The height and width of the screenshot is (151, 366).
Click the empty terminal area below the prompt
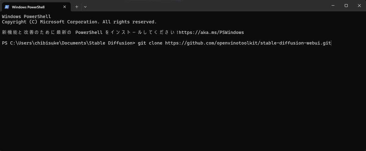[x=183, y=98]
